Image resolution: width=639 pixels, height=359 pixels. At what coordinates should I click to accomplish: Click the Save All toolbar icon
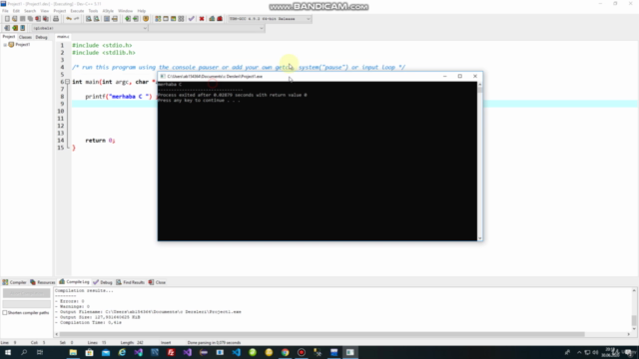click(x=30, y=19)
